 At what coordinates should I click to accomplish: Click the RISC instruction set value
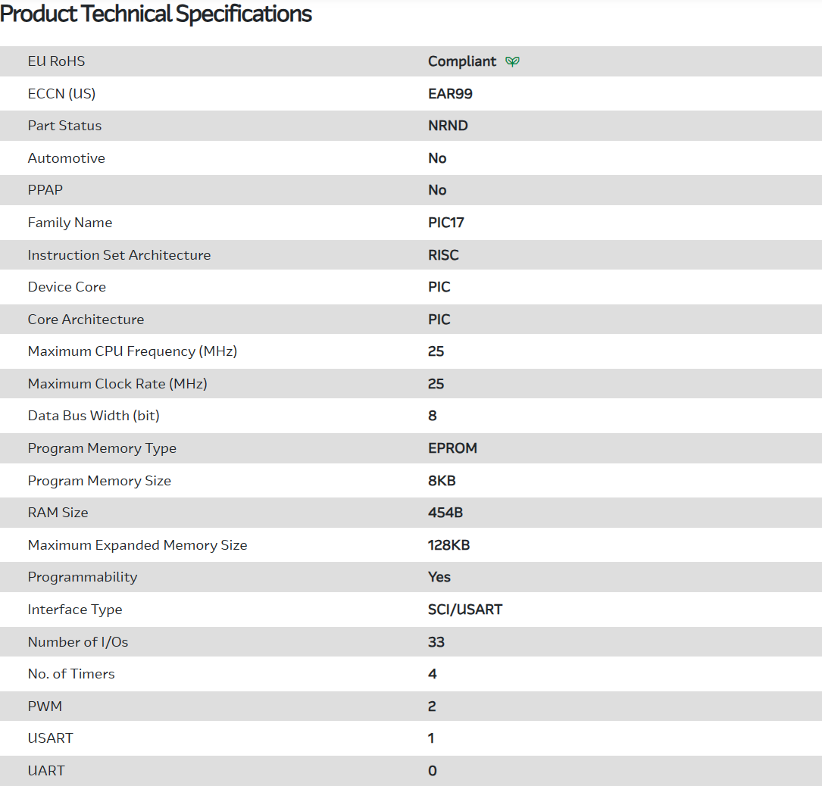point(443,255)
